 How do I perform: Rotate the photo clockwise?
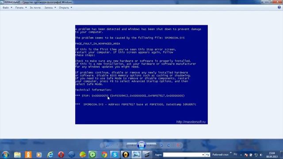click(x=168, y=145)
